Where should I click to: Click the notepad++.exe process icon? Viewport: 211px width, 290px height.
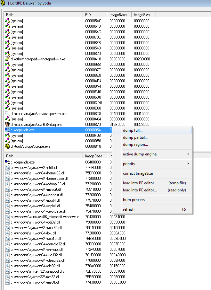tap(7, 59)
